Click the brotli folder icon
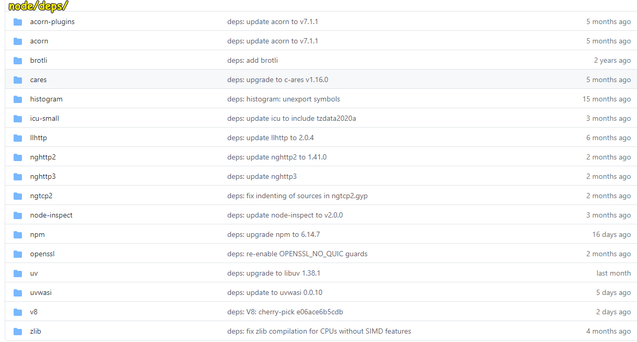The width and height of the screenshot is (637, 342). click(x=18, y=61)
